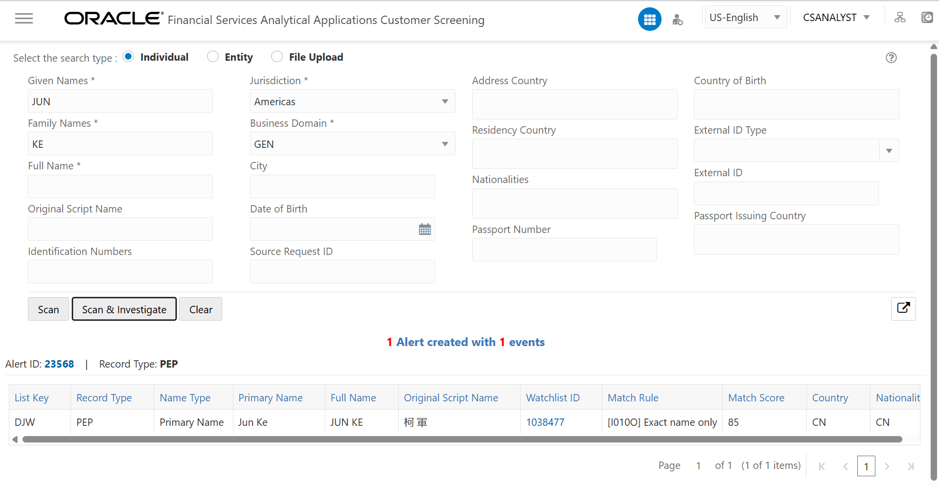Click the blue application navigator grid icon
This screenshot has height=487, width=939.
[x=649, y=19]
